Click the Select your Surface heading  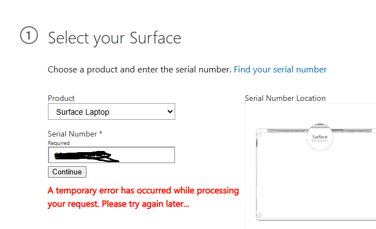[x=114, y=38]
